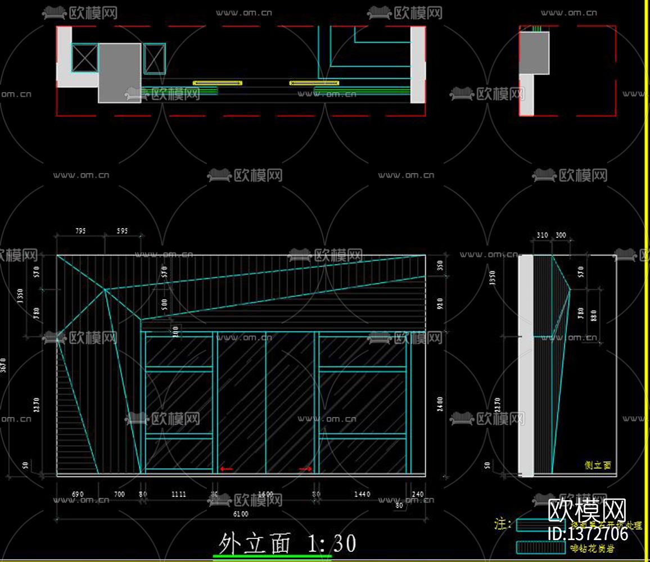650x562 pixels.
Task: Select the right-pointing red door arrow
Action: point(305,469)
